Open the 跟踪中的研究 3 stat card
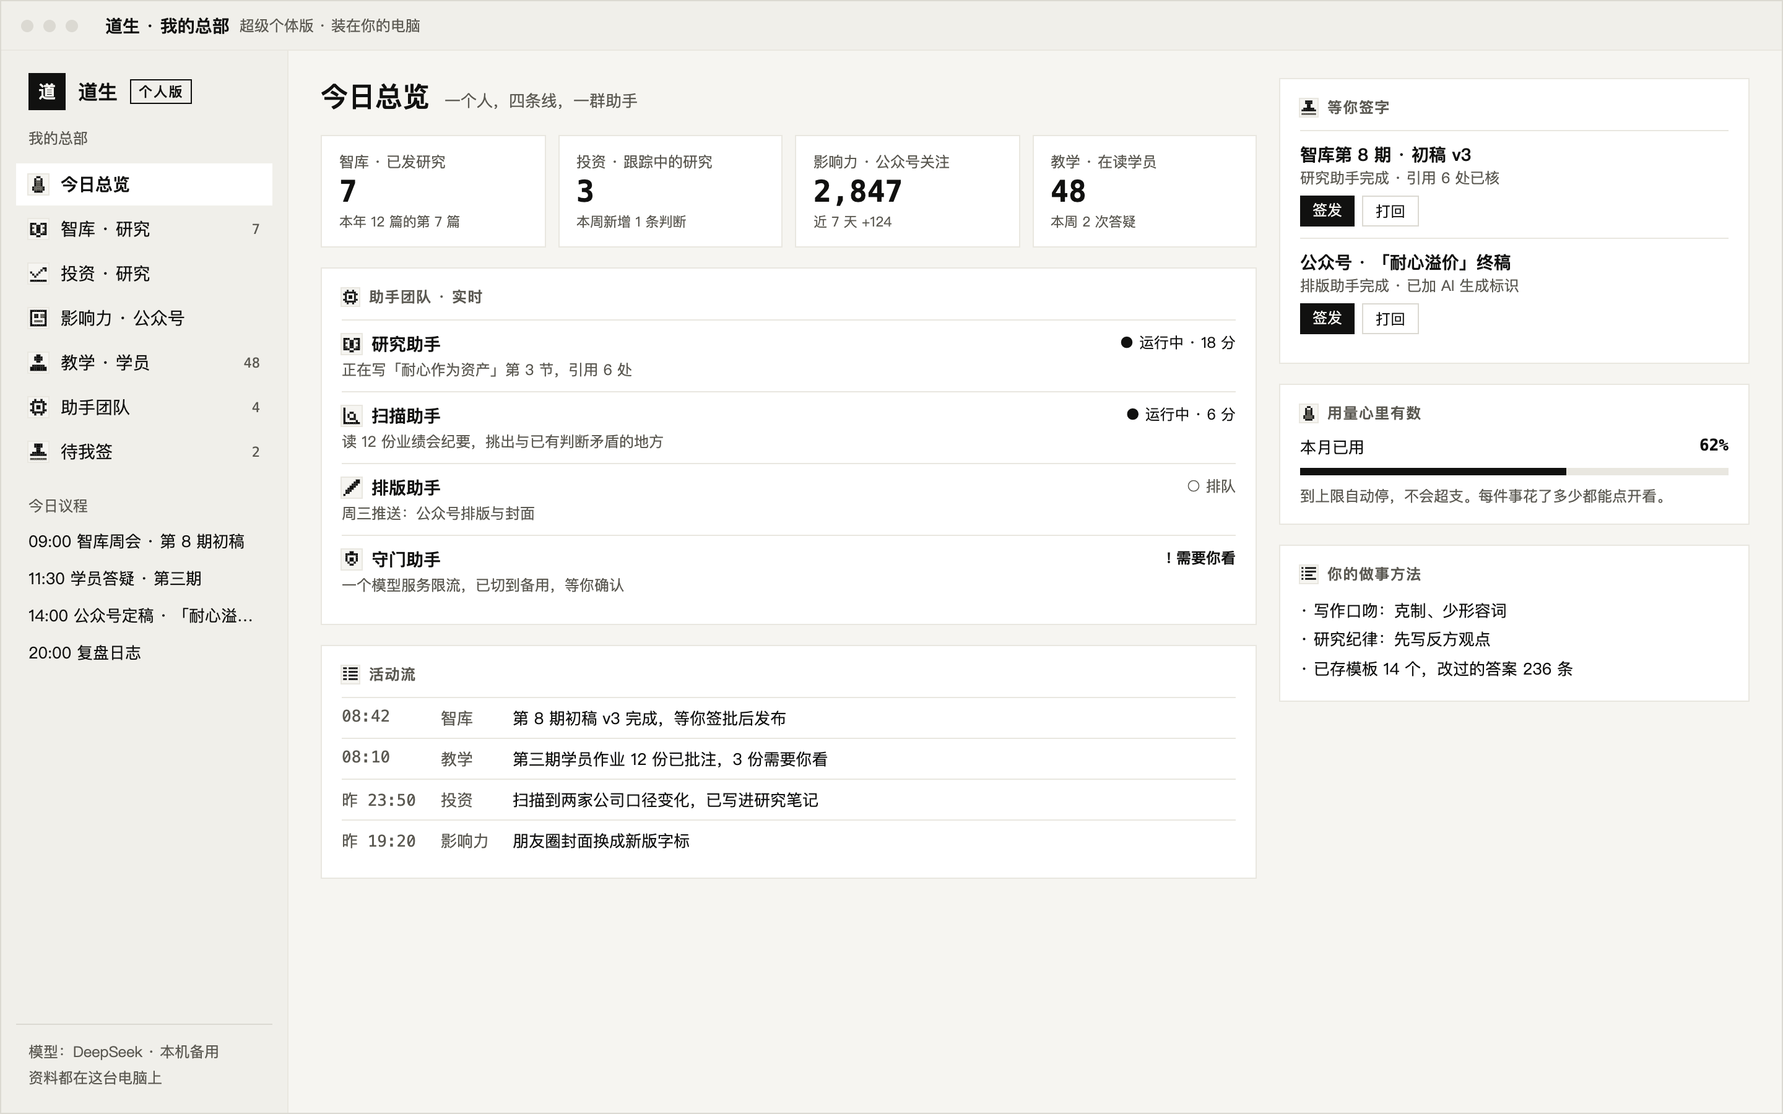The image size is (1783, 1114). (670, 191)
